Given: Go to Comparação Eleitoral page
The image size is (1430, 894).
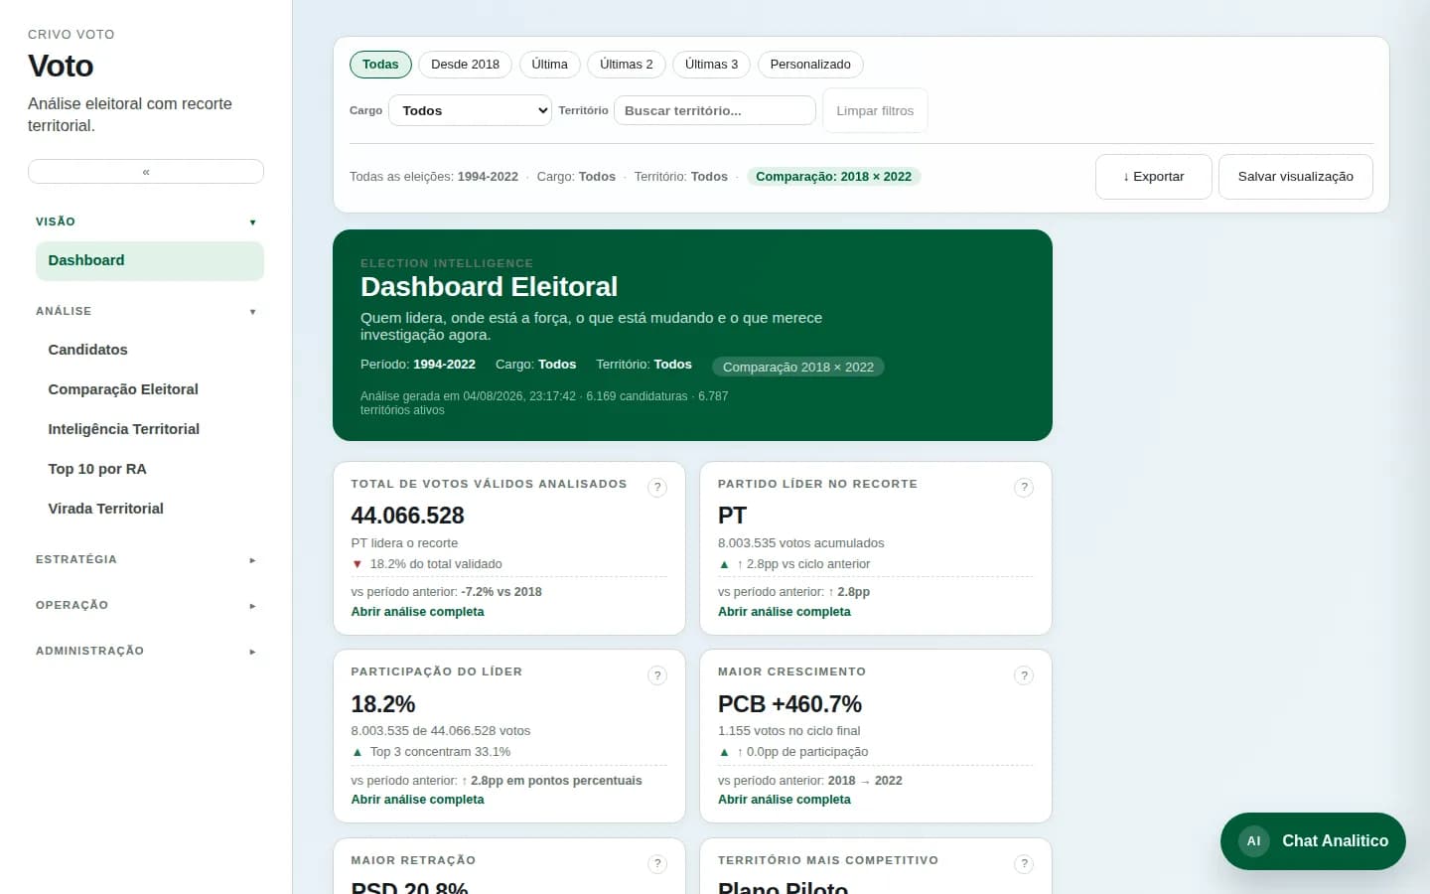Looking at the screenshot, I should tap(150, 389).
